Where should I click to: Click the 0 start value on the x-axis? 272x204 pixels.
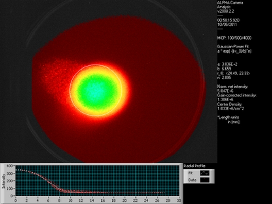pos(16,201)
